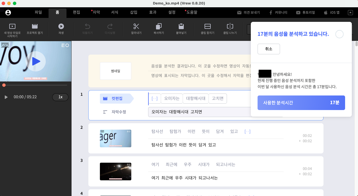This screenshot has width=358, height=196.
Task: Switch to the 홈 tab
Action: tap(57, 13)
